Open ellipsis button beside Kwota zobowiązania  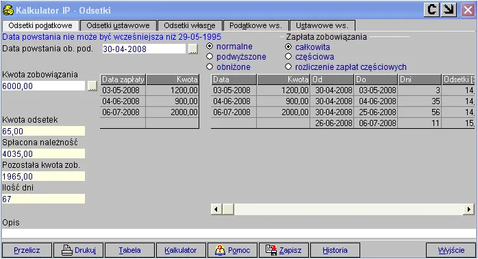coord(92,86)
